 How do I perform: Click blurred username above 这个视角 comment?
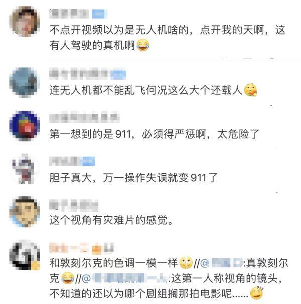(74, 206)
